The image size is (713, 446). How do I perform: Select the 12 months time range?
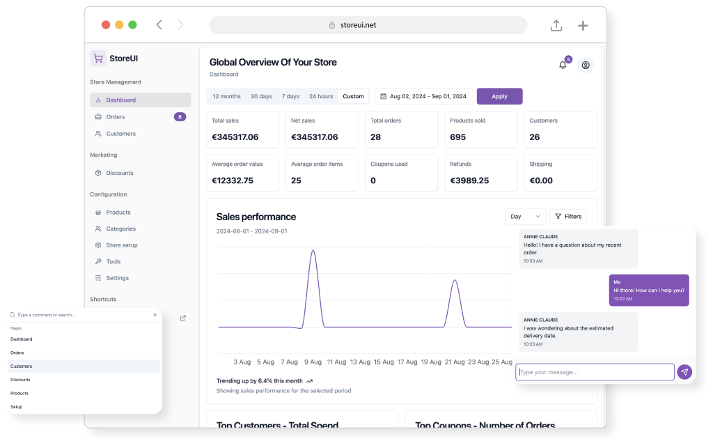click(226, 96)
